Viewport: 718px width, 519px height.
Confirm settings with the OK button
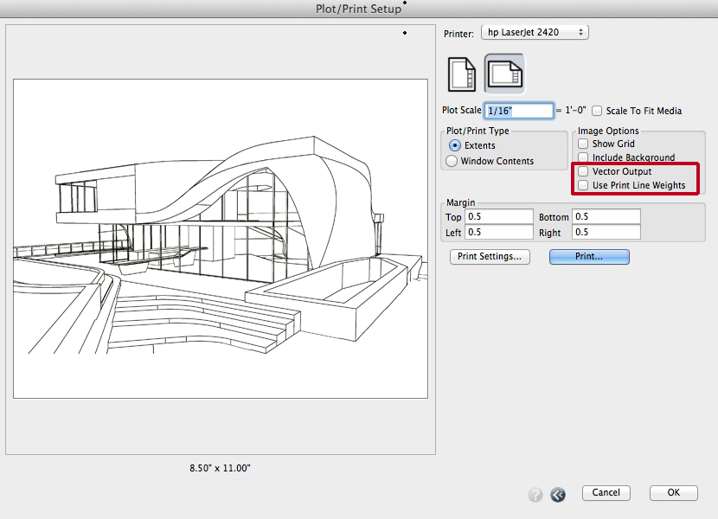673,492
